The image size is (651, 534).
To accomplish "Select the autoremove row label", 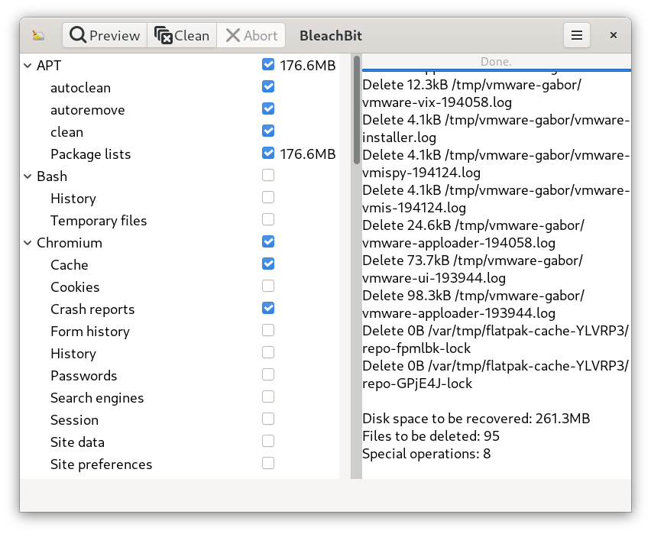I will [88, 110].
